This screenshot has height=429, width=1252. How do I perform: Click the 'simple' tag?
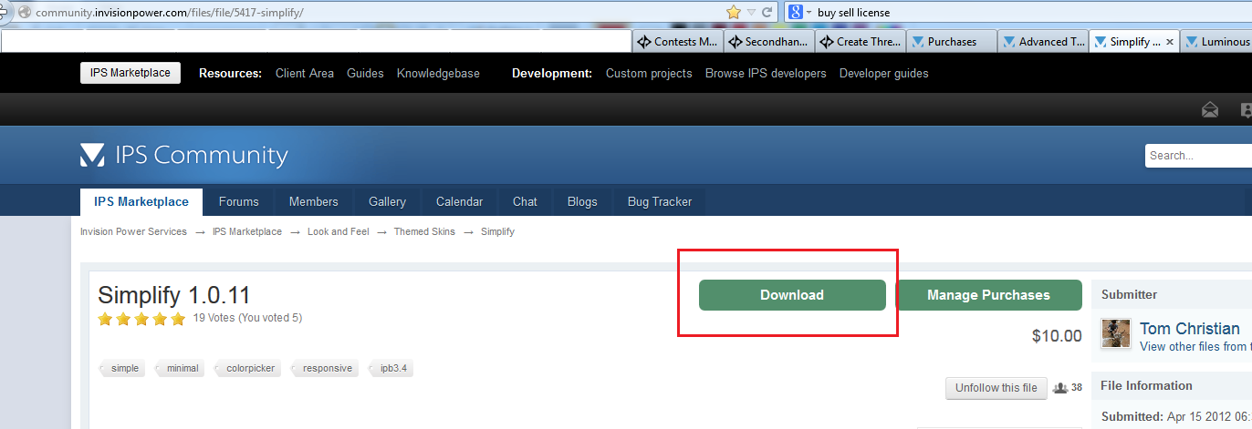(121, 369)
